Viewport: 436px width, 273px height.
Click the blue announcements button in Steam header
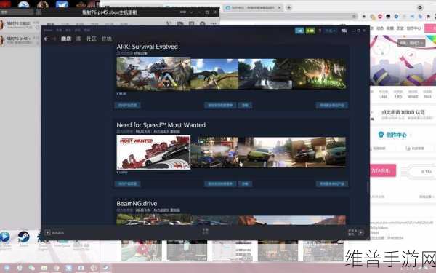pyautogui.click(x=299, y=31)
